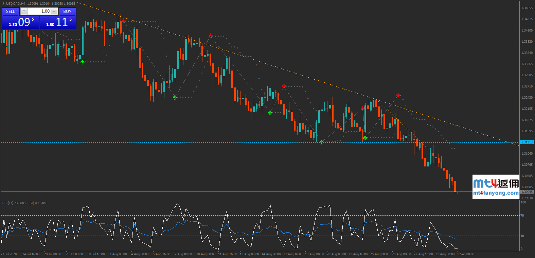The width and height of the screenshot is (535, 258).
Task: Click the 1.30 11 buy price tile
Action: [x=58, y=22]
